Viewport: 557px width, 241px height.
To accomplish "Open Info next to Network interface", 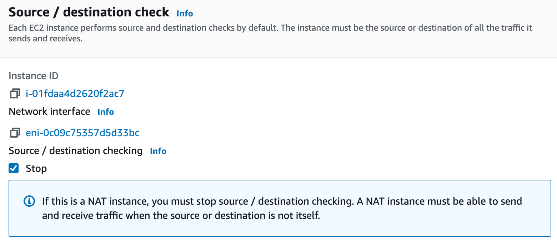I will pos(105,112).
